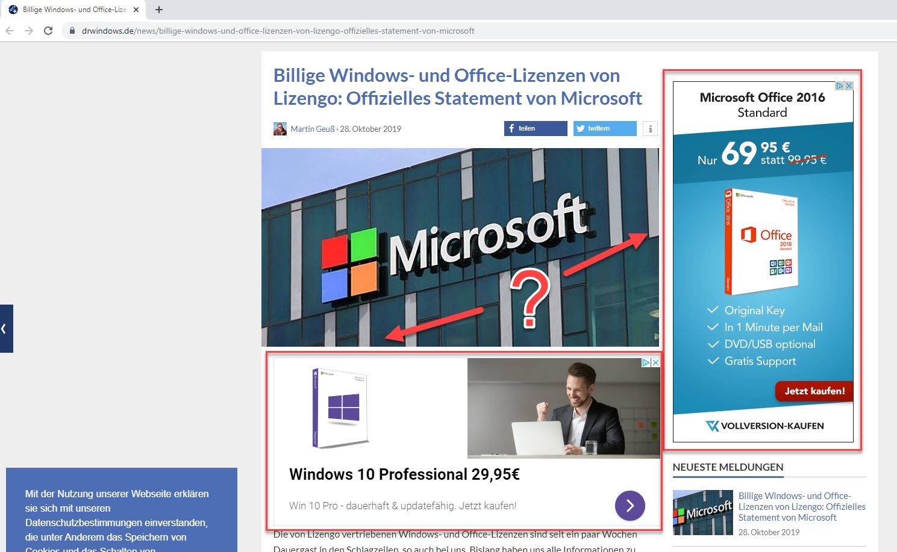Click the padlock icon in the address bar
Screen dimensions: 897x552
[x=71, y=31]
